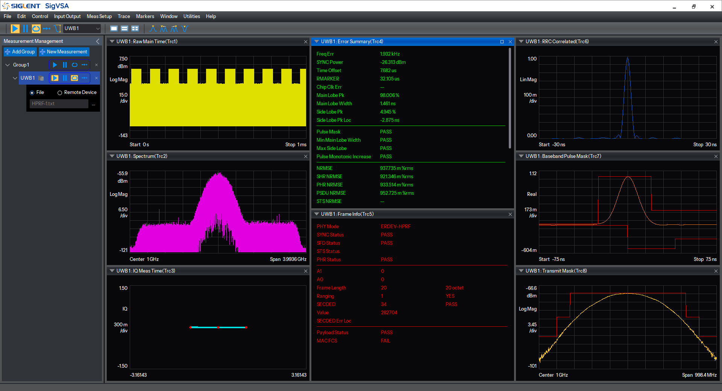Screen dimensions: 722x391
Task: Click the main toolbar Pause button
Action: 26,29
